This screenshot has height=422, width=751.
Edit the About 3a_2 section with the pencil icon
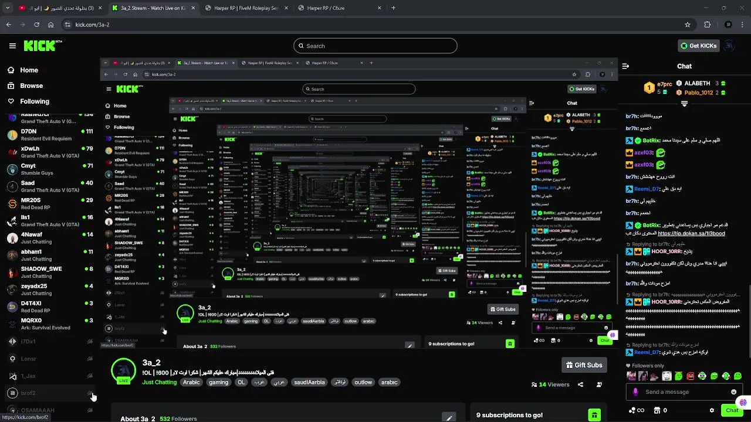click(x=449, y=418)
